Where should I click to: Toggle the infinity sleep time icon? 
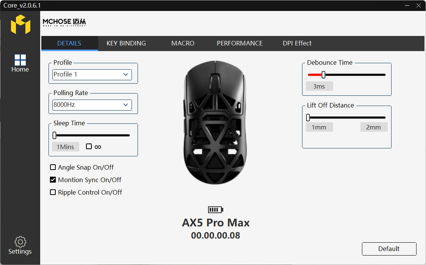[98, 147]
